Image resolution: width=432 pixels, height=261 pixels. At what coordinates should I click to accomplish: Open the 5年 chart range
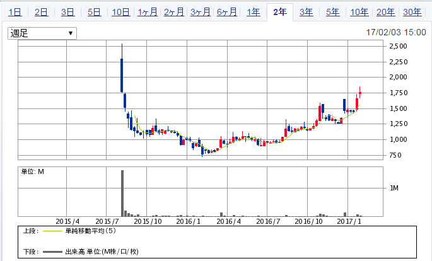pyautogui.click(x=332, y=12)
